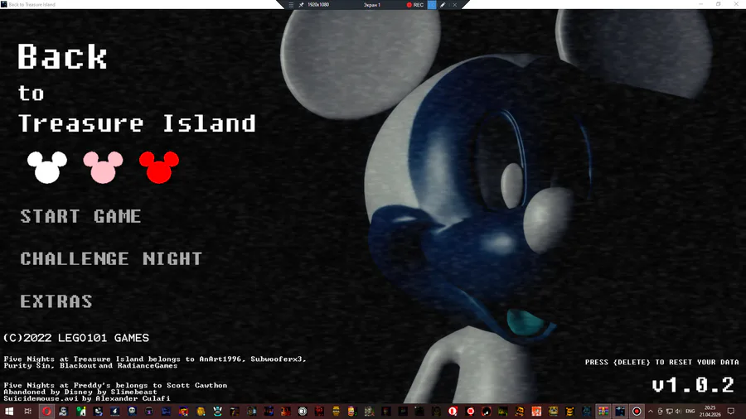Viewport: 746px width, 419px height.
Task: Click PRESS {DELETE} TO RESET YOUR DATA text
Action: [661, 362]
